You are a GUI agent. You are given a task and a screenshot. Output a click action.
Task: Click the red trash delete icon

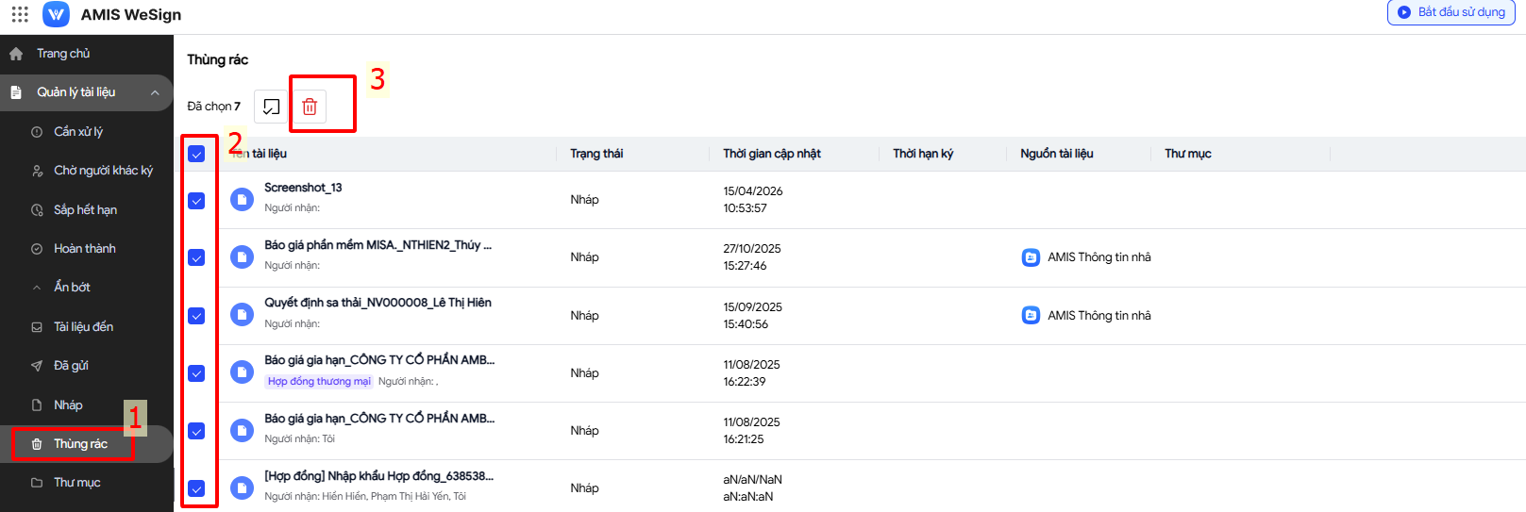pos(310,107)
